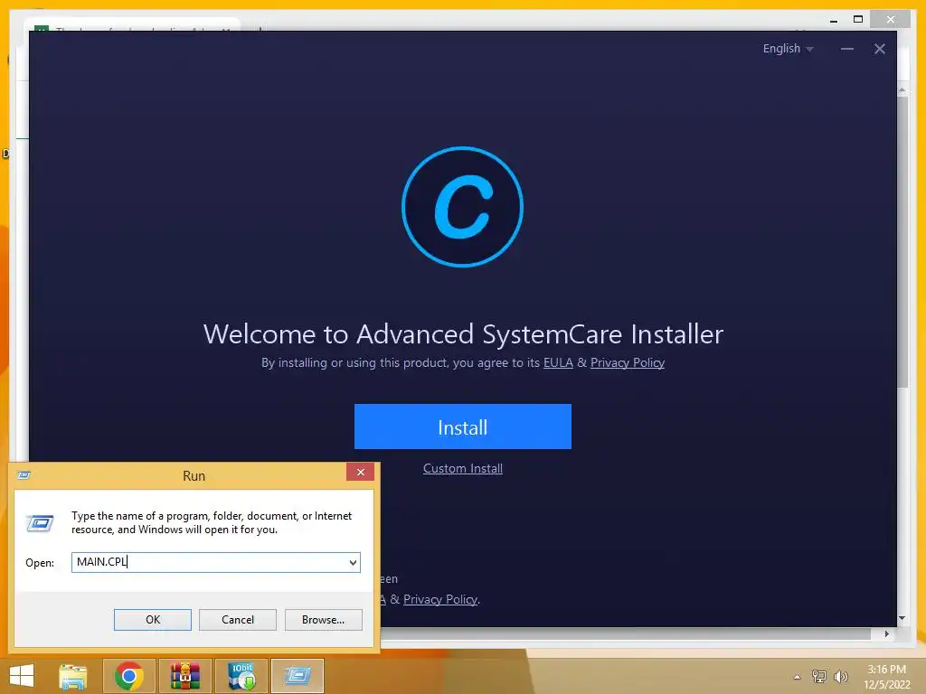Switch to Google Chrome in the taskbar

(x=128, y=676)
